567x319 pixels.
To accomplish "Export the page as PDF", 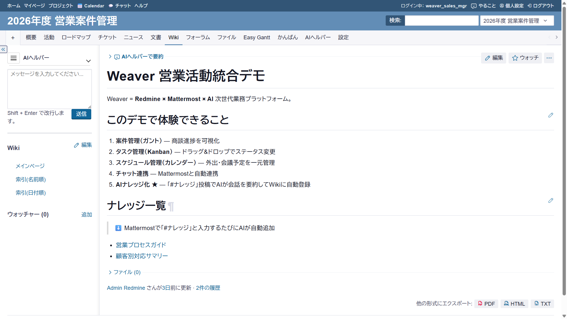I will click(x=486, y=304).
